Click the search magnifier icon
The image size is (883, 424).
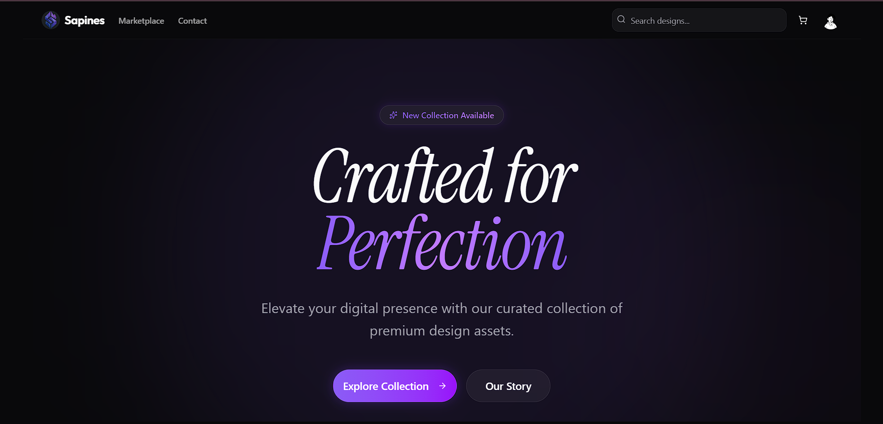tap(621, 20)
